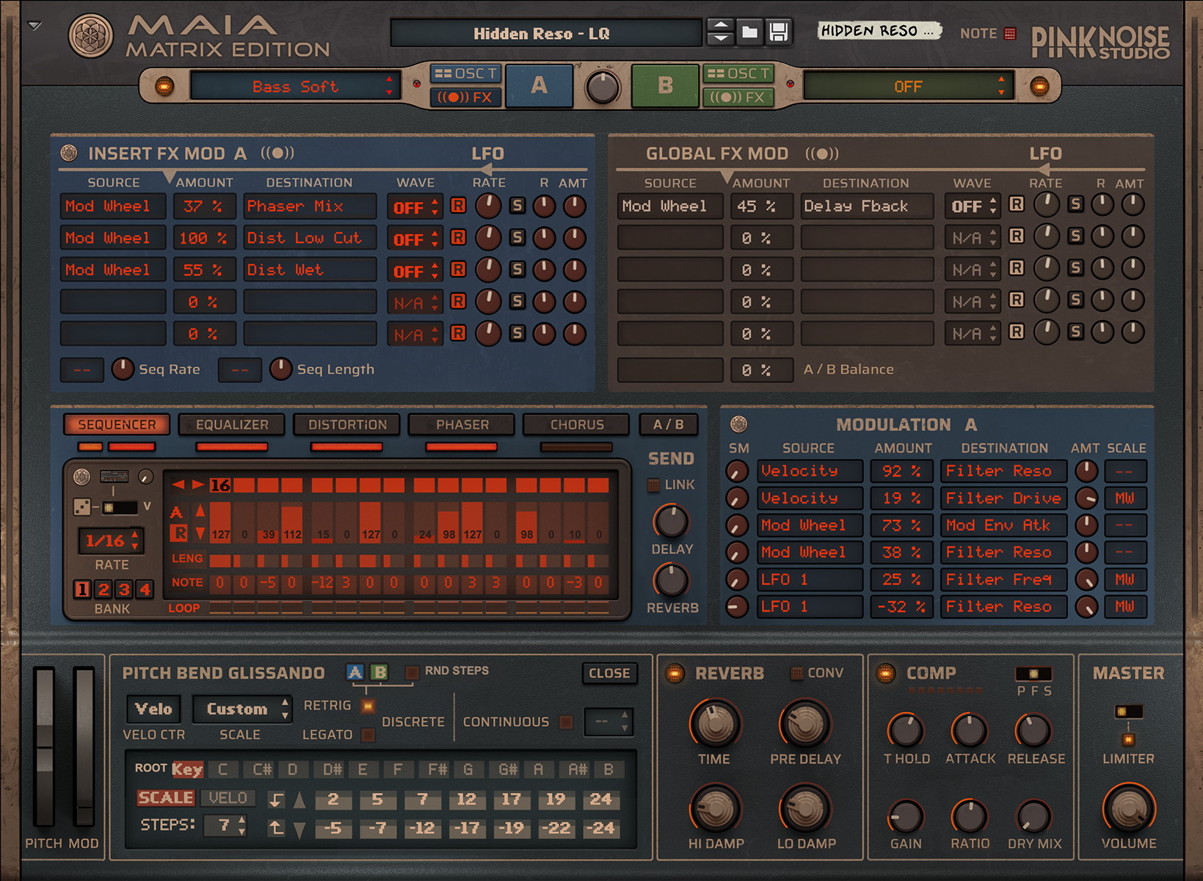Click the master VOLUME knob

(1129, 809)
